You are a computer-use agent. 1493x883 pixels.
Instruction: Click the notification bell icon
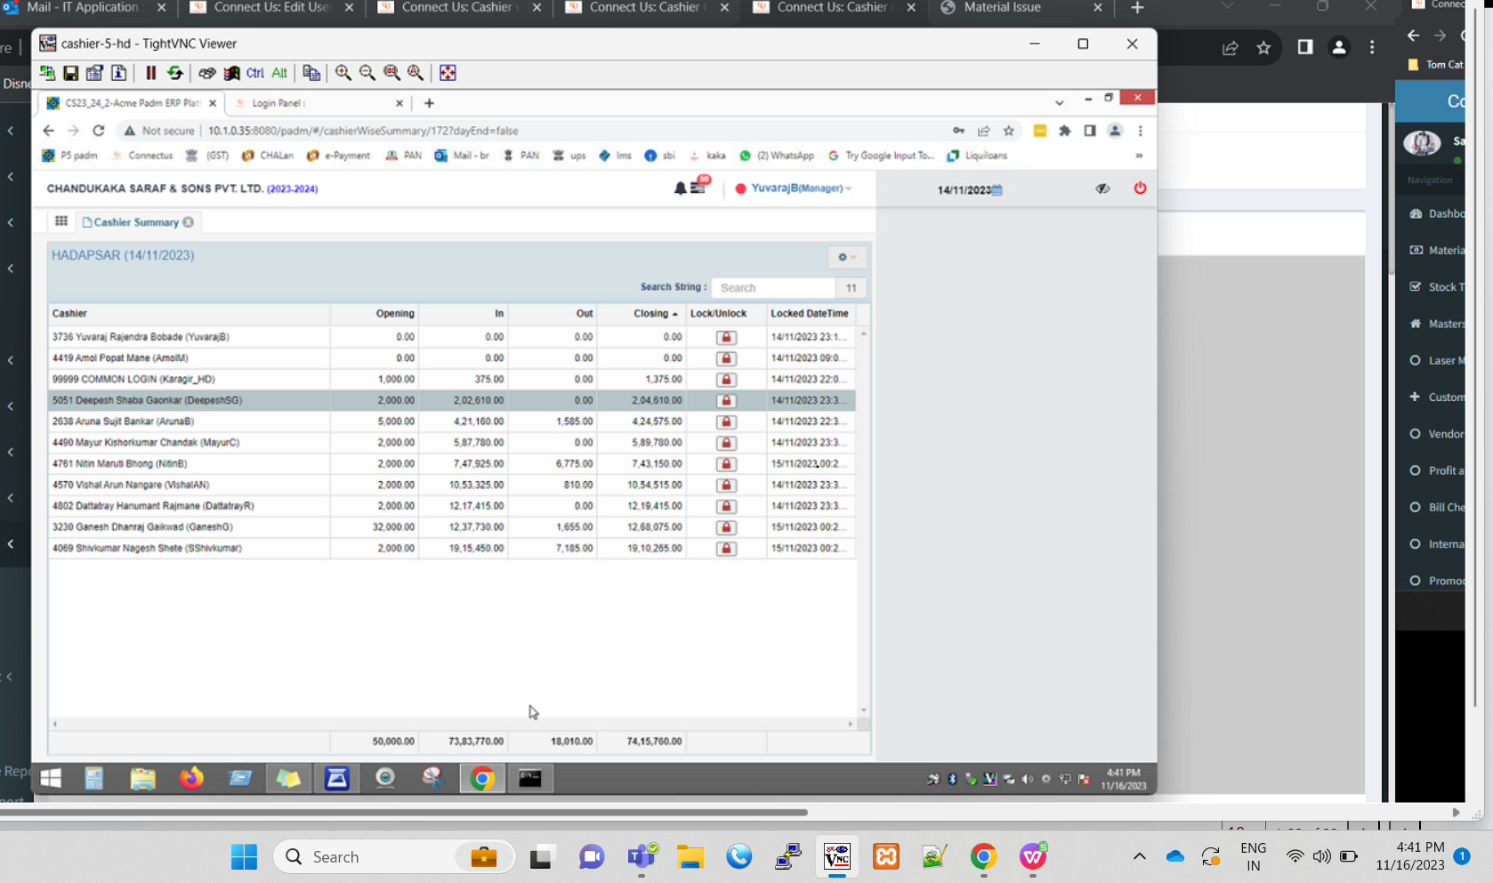click(680, 189)
